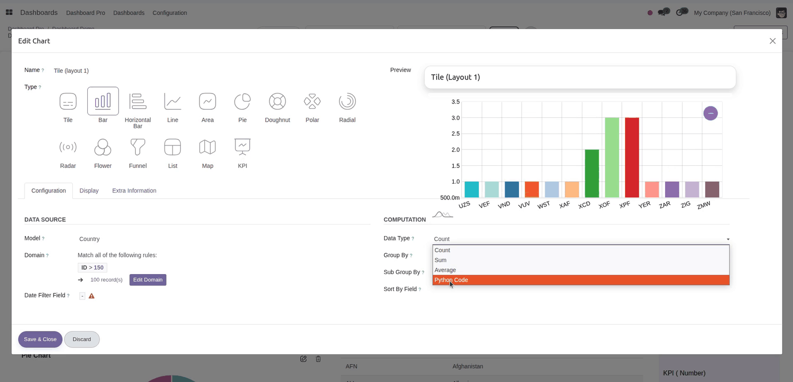Click the ID > 150 domain tag

(x=93, y=268)
